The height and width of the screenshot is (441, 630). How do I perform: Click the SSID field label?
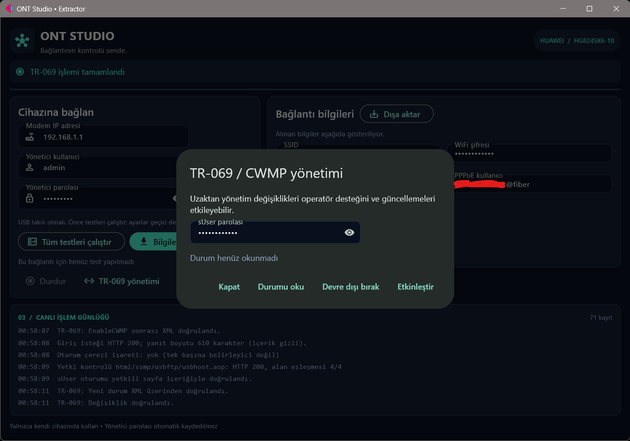pyautogui.click(x=291, y=145)
